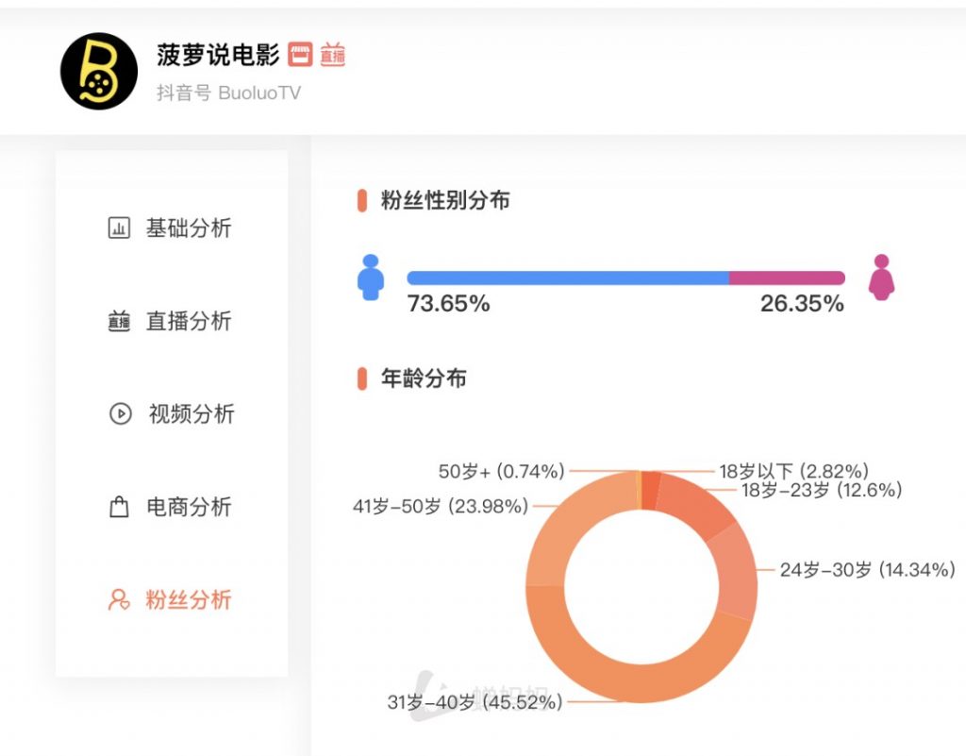Go to 视频分析 section
This screenshot has width=966, height=756.
(x=191, y=413)
